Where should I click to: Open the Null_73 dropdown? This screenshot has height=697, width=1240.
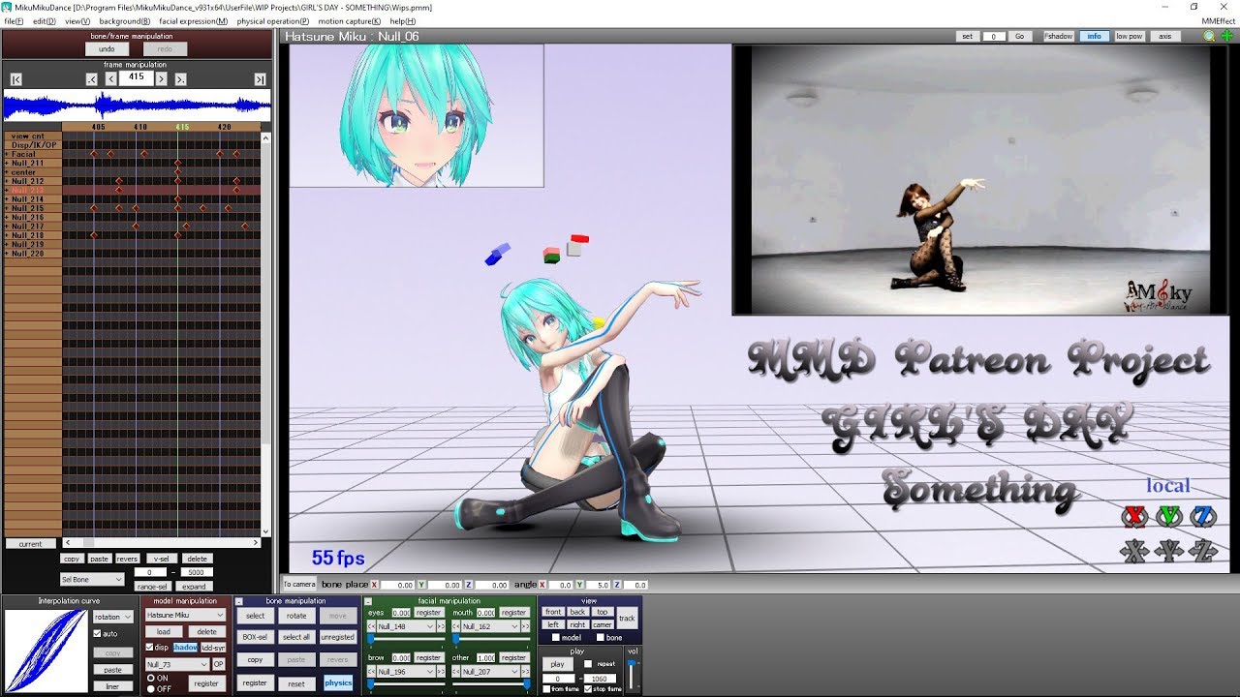pos(176,664)
